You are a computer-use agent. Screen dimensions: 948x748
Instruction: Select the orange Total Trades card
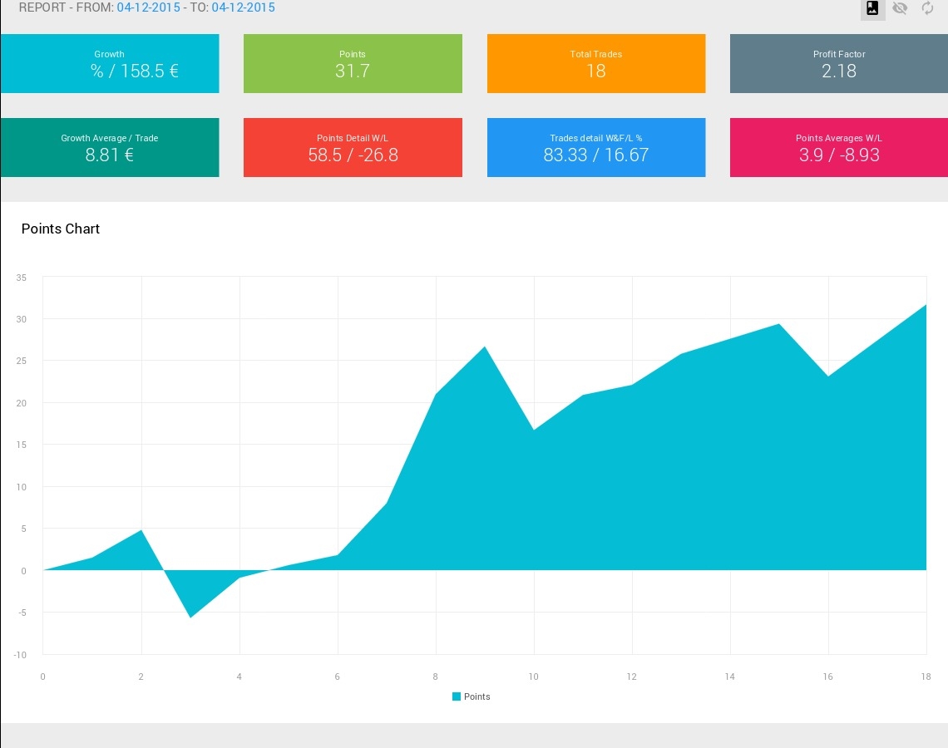point(596,63)
